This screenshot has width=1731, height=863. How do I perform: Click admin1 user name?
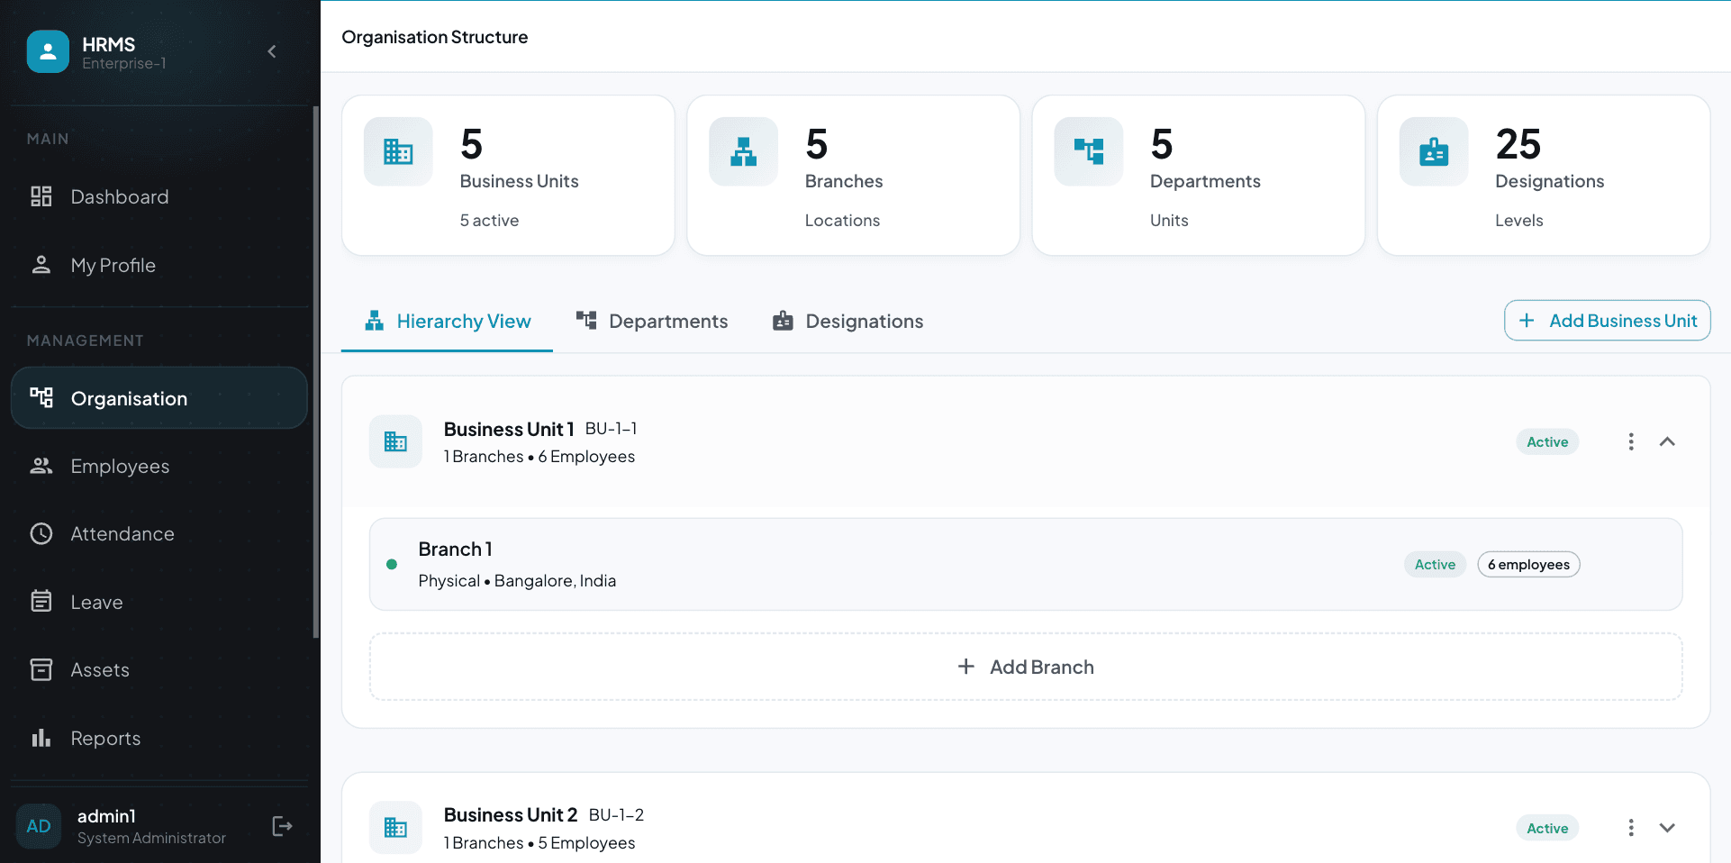(x=106, y=816)
